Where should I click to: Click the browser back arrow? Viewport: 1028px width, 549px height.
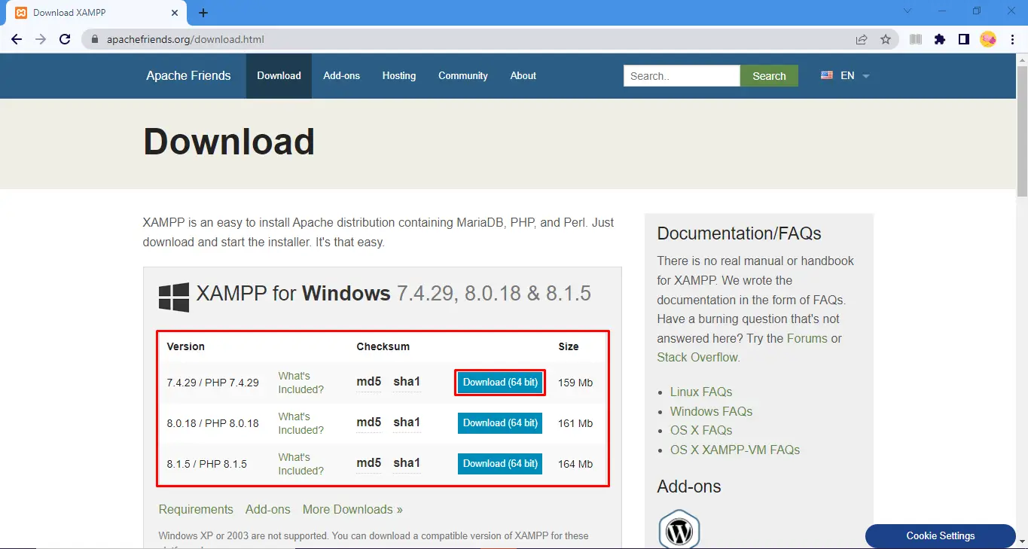[x=17, y=39]
